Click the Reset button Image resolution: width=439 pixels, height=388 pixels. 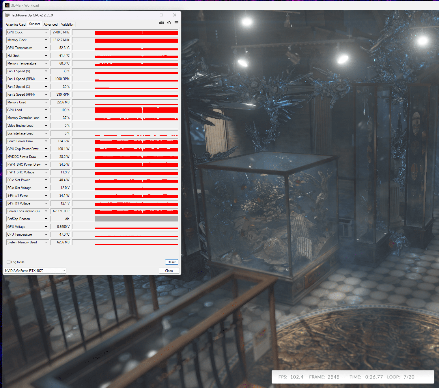pos(172,262)
